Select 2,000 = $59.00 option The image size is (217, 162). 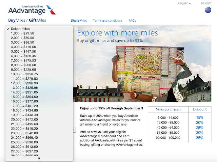coord(39,38)
